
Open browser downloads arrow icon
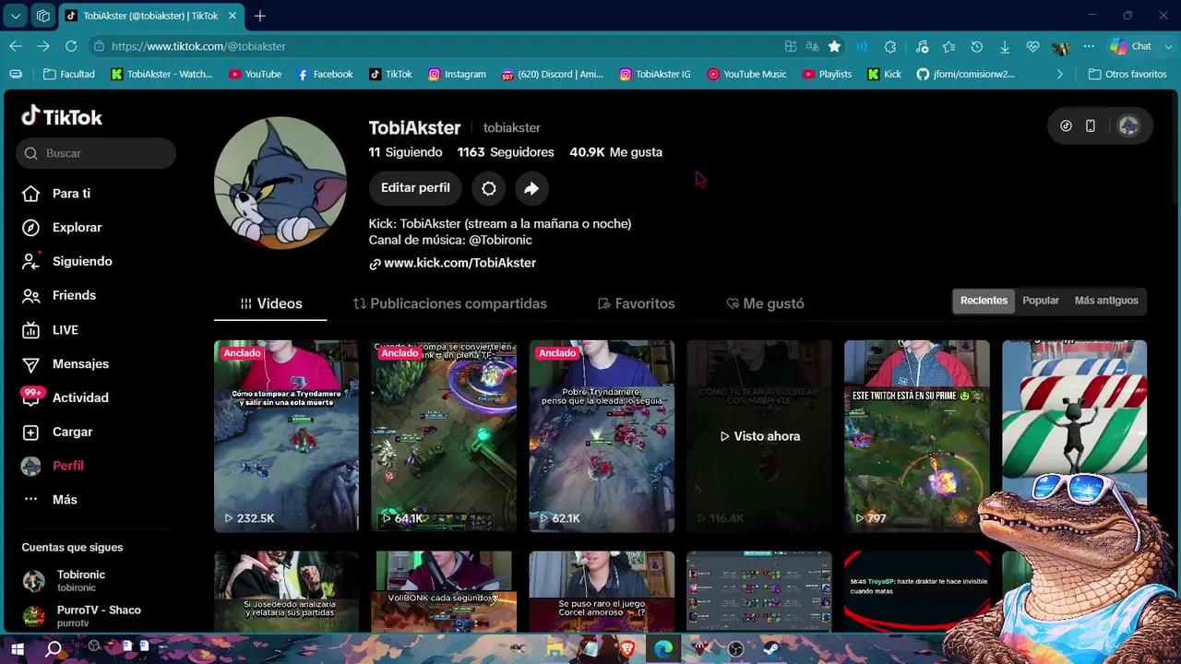pyautogui.click(x=1005, y=46)
